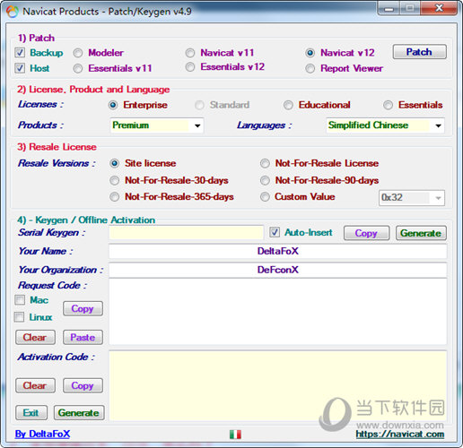Viewport: 463px width, 448px height.
Task: Choose the Essentials license
Action: click(389, 105)
